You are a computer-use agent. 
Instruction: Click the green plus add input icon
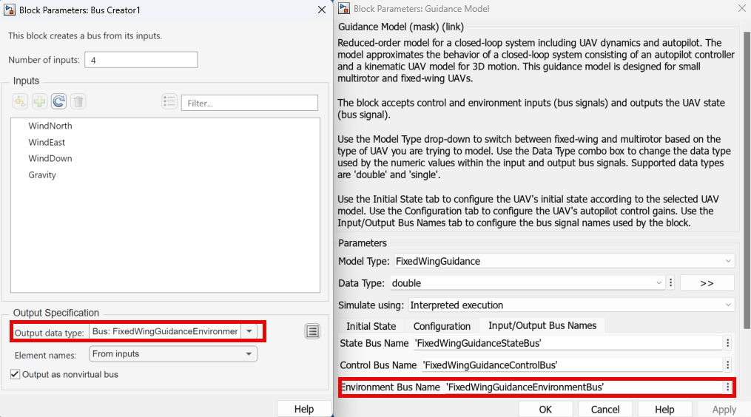[39, 101]
